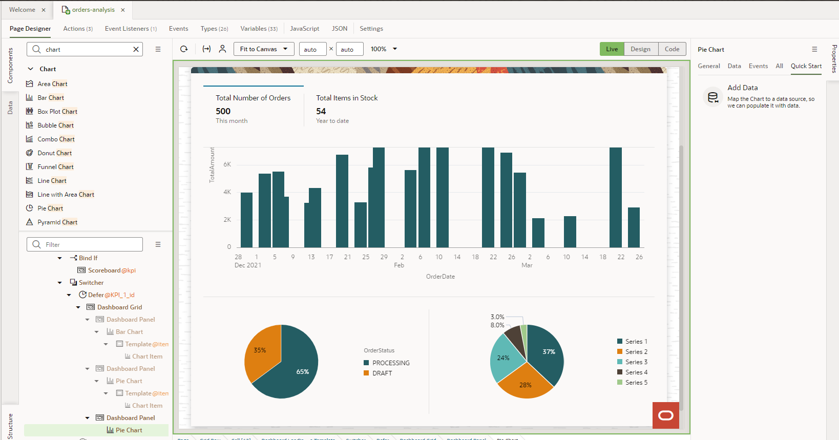Screen dimensions: 839x440
Task: Open the 100% zoom dropdown
Action: [384, 49]
